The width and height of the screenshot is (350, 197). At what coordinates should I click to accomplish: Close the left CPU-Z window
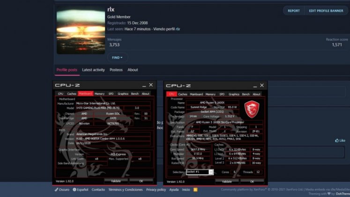pos(151,85)
